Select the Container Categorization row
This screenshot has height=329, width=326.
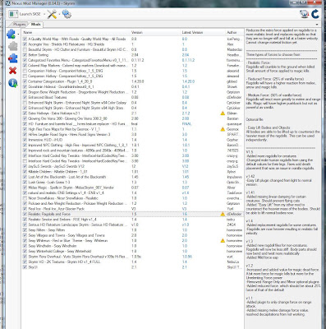pyautogui.click(x=132, y=81)
